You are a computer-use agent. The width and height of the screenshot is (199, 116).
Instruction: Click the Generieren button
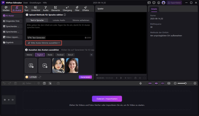point(85,77)
